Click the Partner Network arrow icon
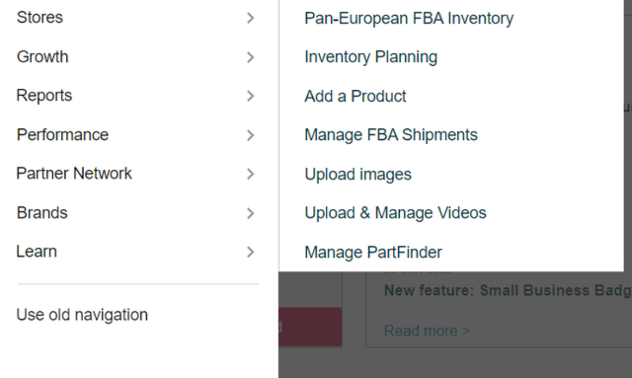 250,174
